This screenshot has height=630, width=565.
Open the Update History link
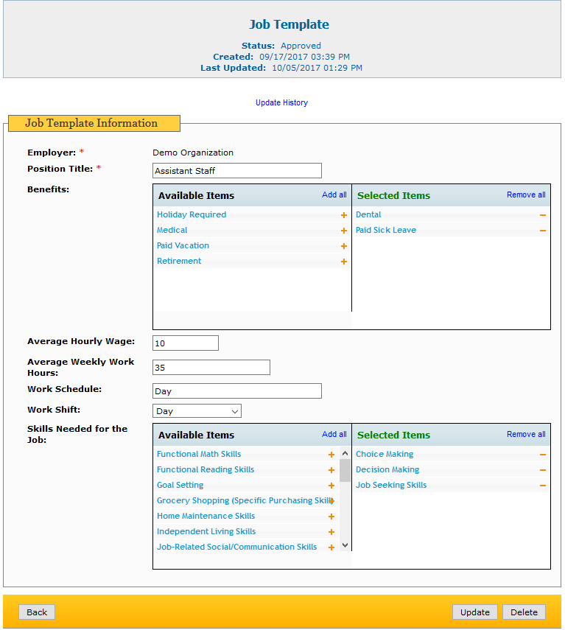coord(281,102)
